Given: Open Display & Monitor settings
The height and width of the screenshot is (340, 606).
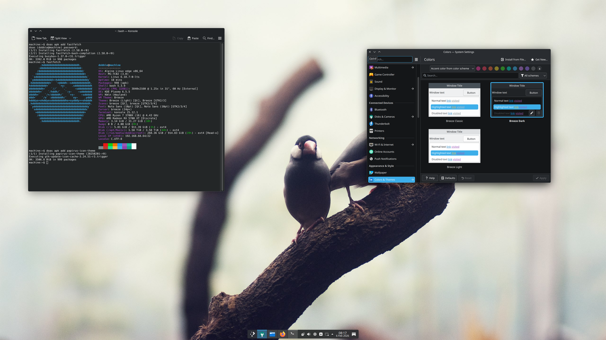Looking at the screenshot, I should 392,89.
